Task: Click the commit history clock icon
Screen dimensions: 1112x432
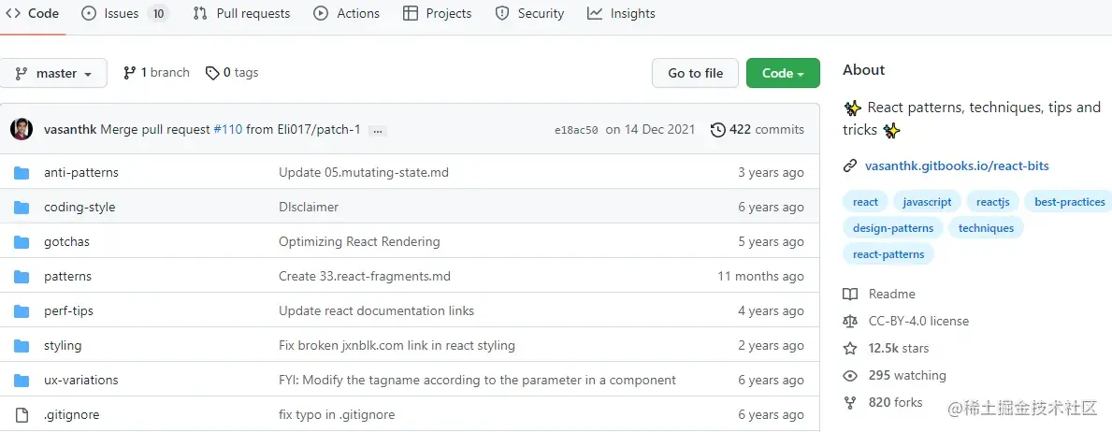Action: coord(717,130)
